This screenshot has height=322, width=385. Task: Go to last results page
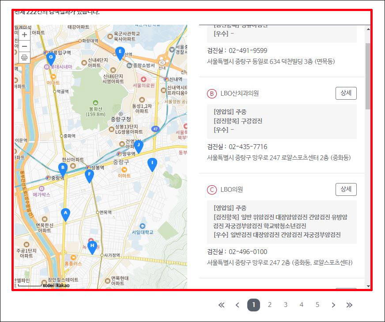349,305
